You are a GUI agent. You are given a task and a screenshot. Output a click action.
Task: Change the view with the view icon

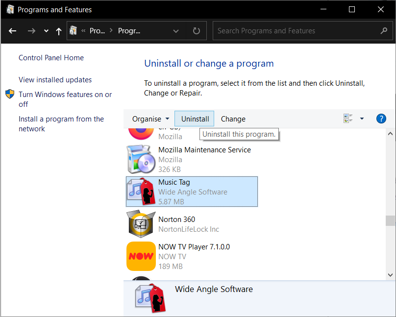pyautogui.click(x=348, y=119)
